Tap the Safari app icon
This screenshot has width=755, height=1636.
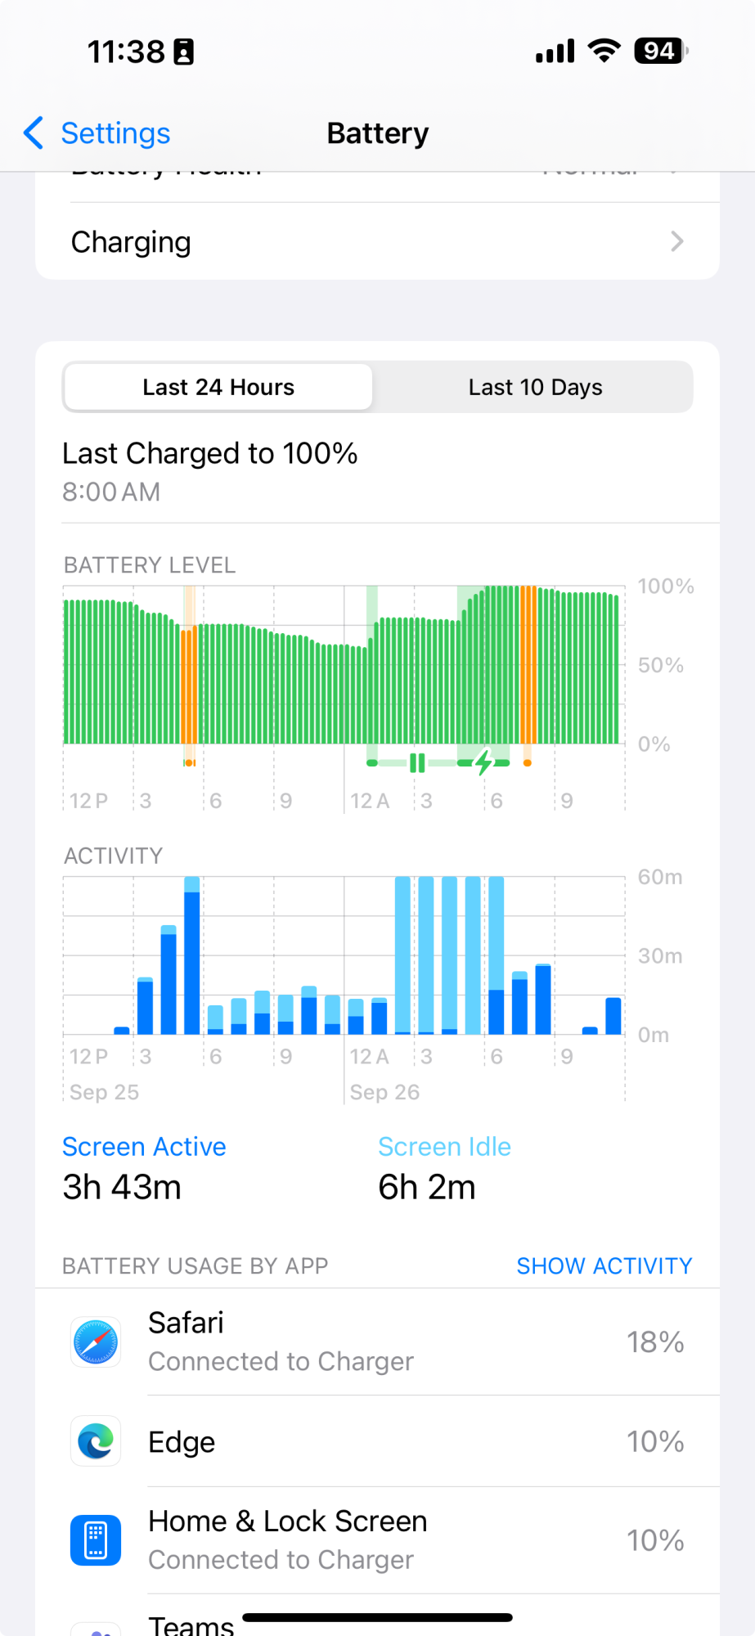[x=96, y=1342]
